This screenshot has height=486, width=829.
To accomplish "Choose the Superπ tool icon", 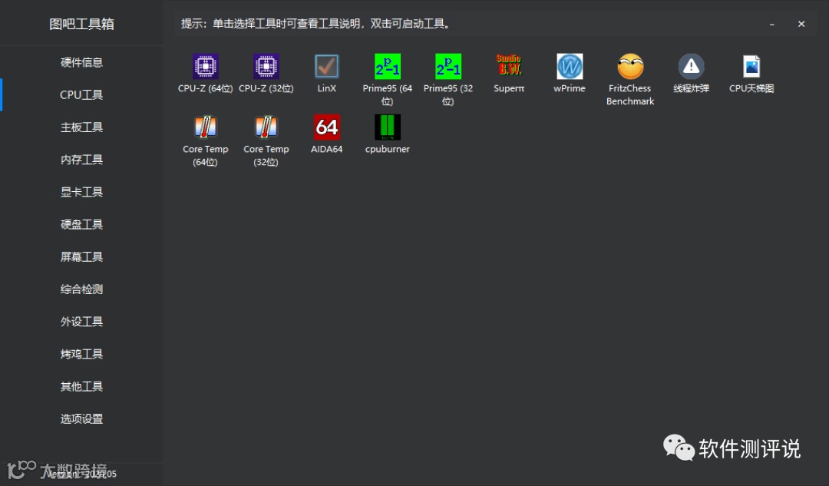I will coord(509,65).
